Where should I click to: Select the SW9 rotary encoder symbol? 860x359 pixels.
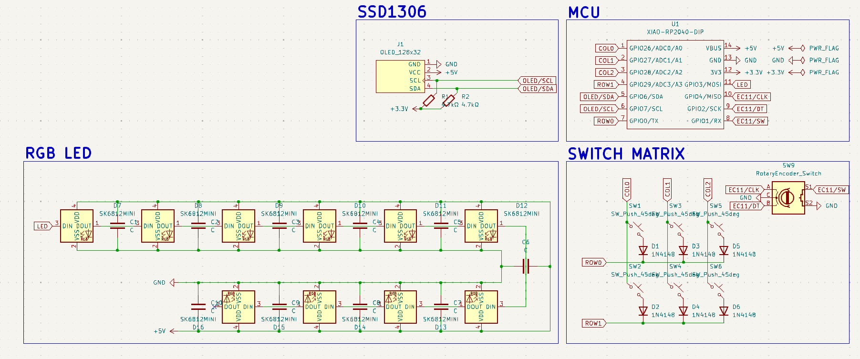(x=788, y=197)
